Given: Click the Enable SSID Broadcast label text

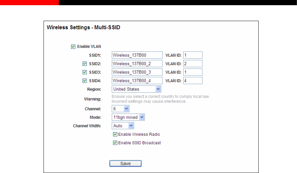Looking at the screenshot, I should (x=139, y=143).
